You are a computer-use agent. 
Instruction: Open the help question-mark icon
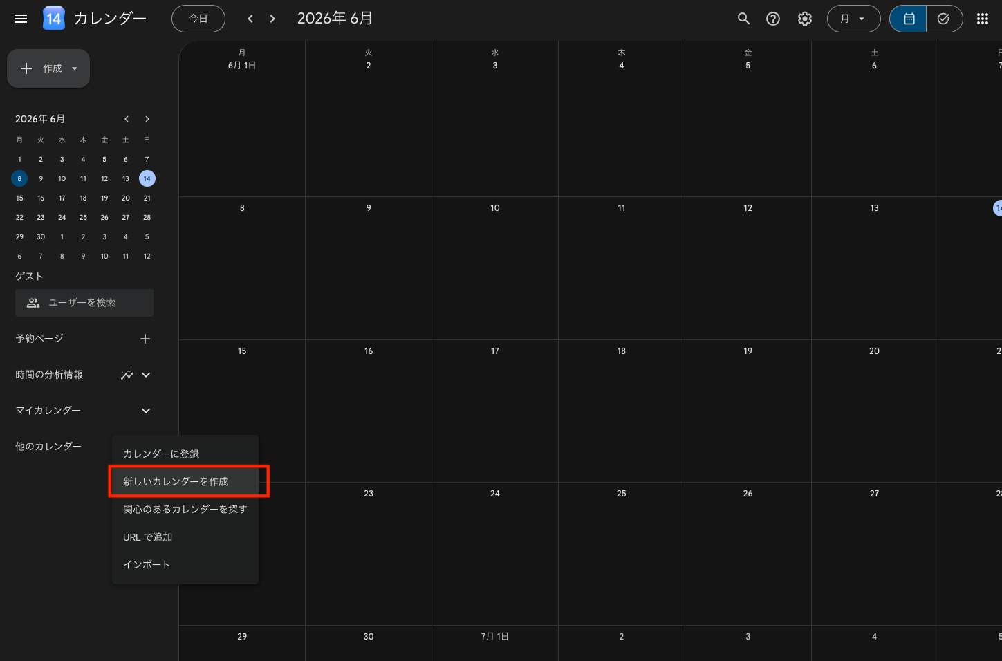coord(773,19)
